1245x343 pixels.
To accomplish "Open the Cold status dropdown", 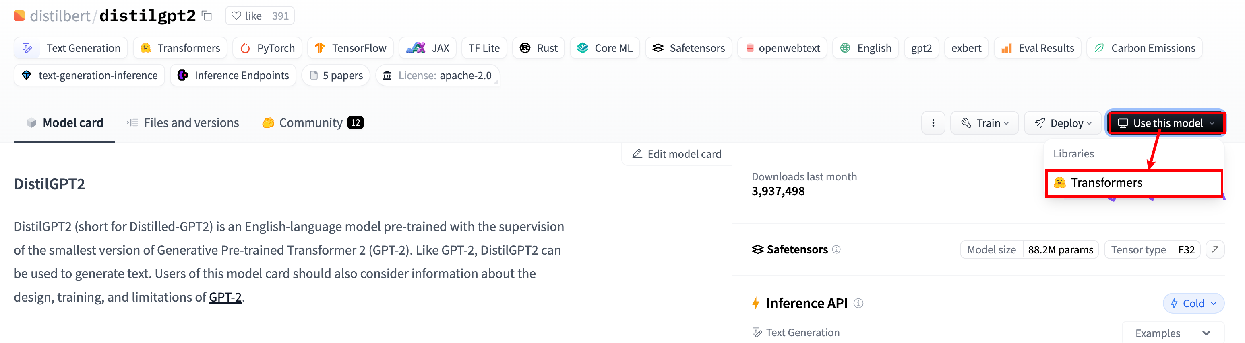I will [x=1193, y=304].
